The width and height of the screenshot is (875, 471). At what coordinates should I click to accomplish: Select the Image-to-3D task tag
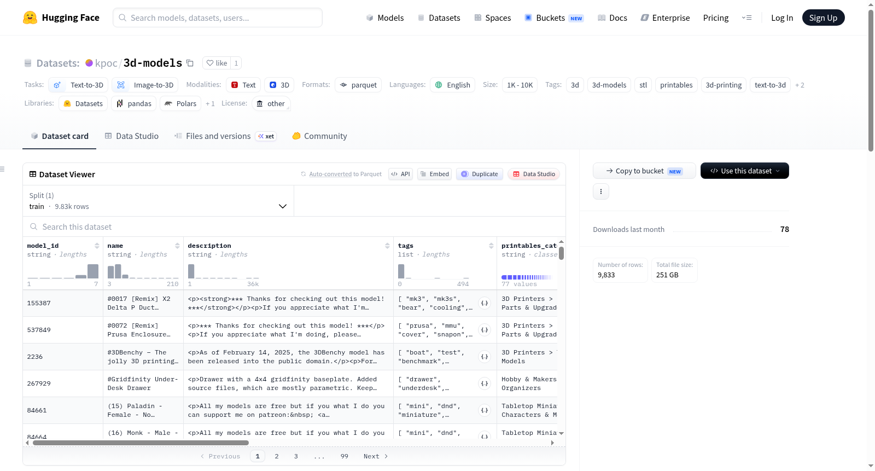(x=145, y=85)
